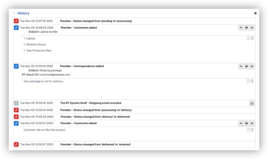Click red link icon for 'delivery' to 'delivered'
The width and height of the screenshot is (268, 159).
pos(16,117)
